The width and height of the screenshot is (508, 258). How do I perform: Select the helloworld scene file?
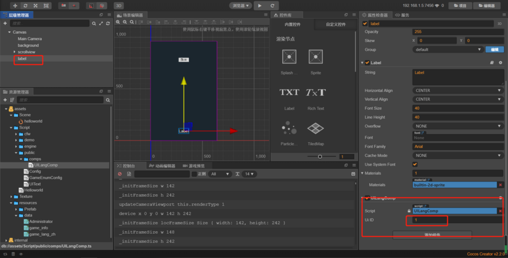[33, 121]
